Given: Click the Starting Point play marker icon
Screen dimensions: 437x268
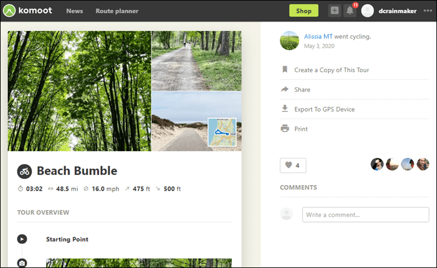Looking at the screenshot, I should tap(22, 239).
